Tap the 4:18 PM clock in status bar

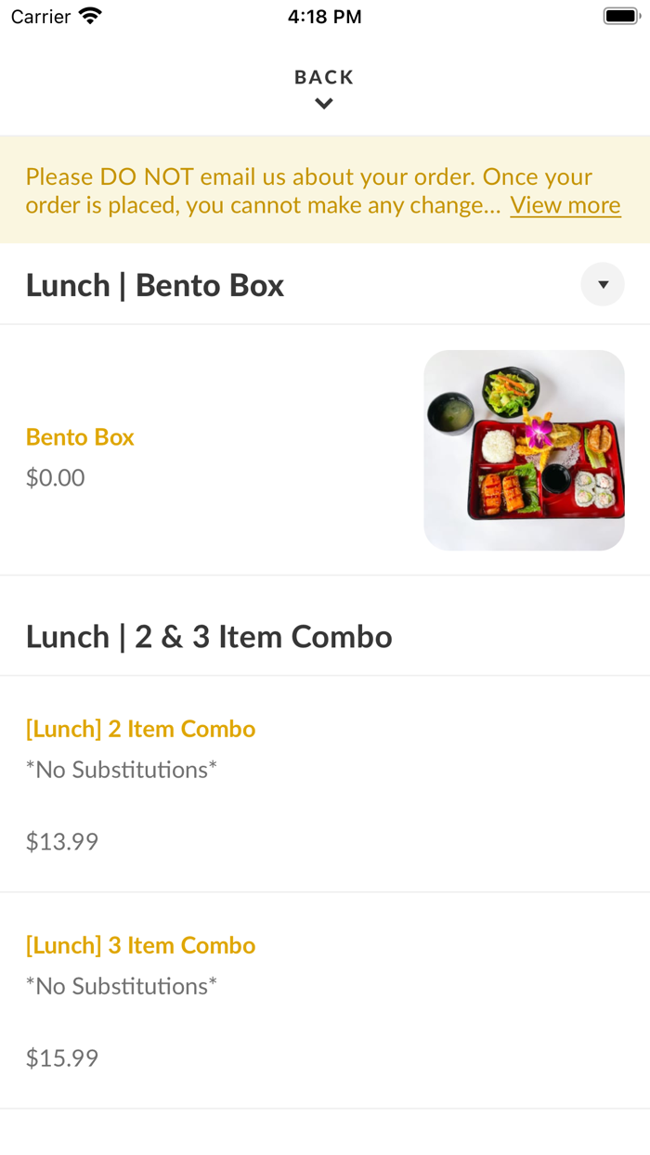pyautogui.click(x=325, y=17)
